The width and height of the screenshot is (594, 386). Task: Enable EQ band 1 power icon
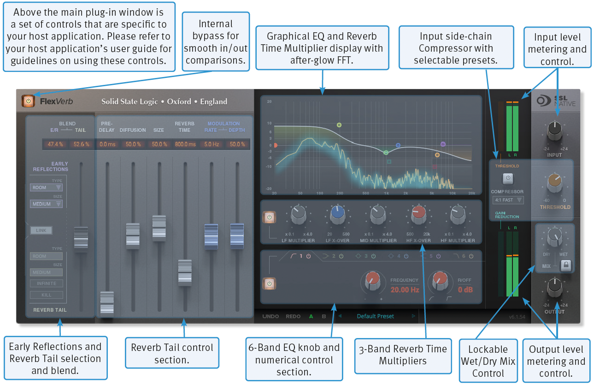(309, 256)
